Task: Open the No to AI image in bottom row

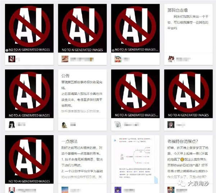Action: tap(30, 160)
